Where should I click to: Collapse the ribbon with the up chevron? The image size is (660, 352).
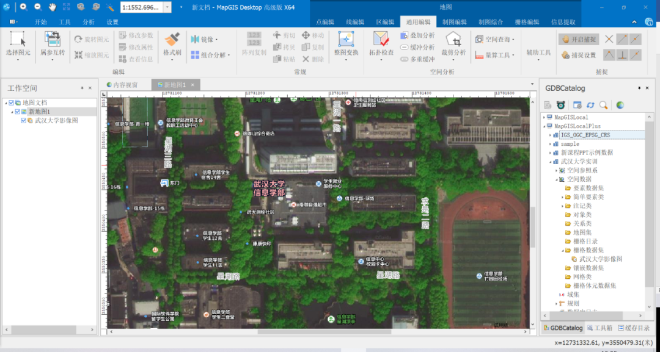[634, 22]
